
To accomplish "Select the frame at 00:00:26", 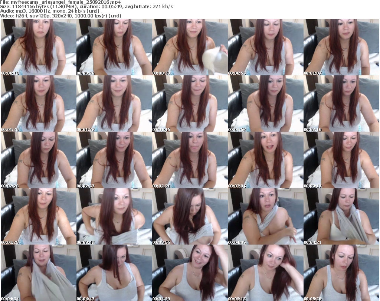I will (x=114, y=47).
